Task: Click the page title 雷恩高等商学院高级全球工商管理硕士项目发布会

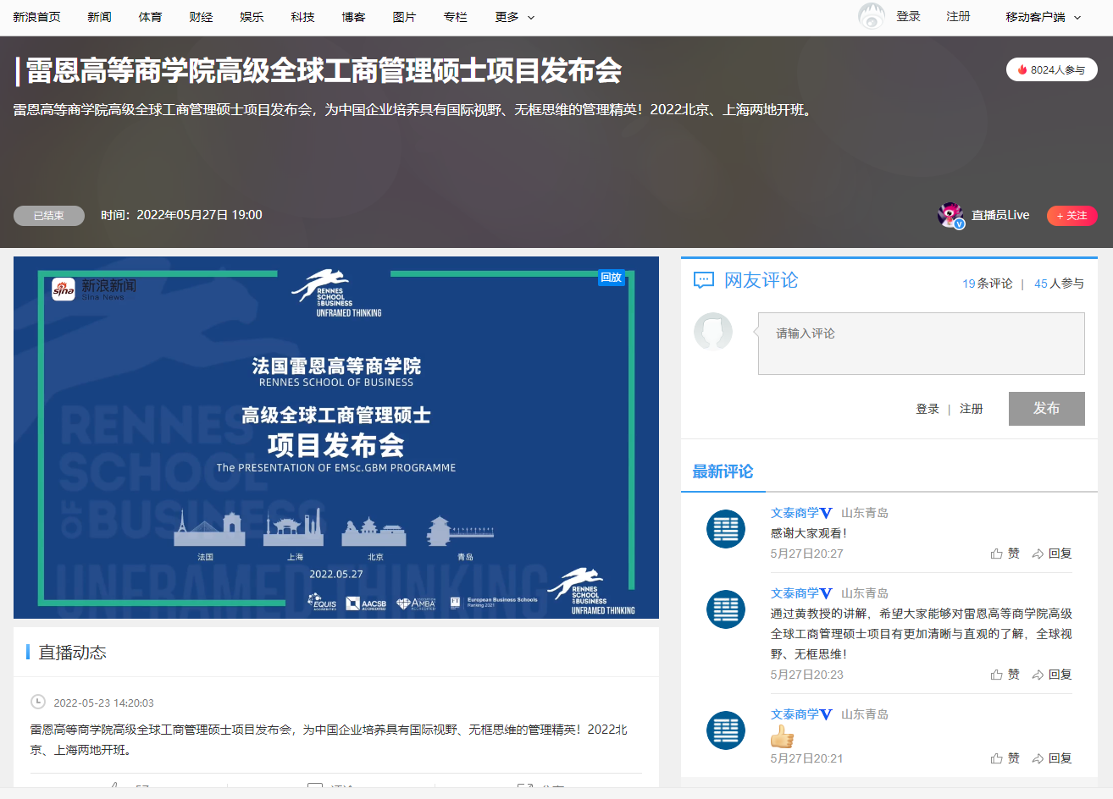Action: (x=324, y=71)
